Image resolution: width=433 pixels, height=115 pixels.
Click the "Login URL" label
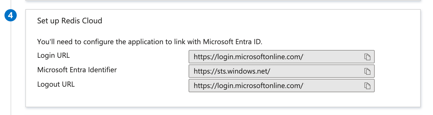pos(53,55)
